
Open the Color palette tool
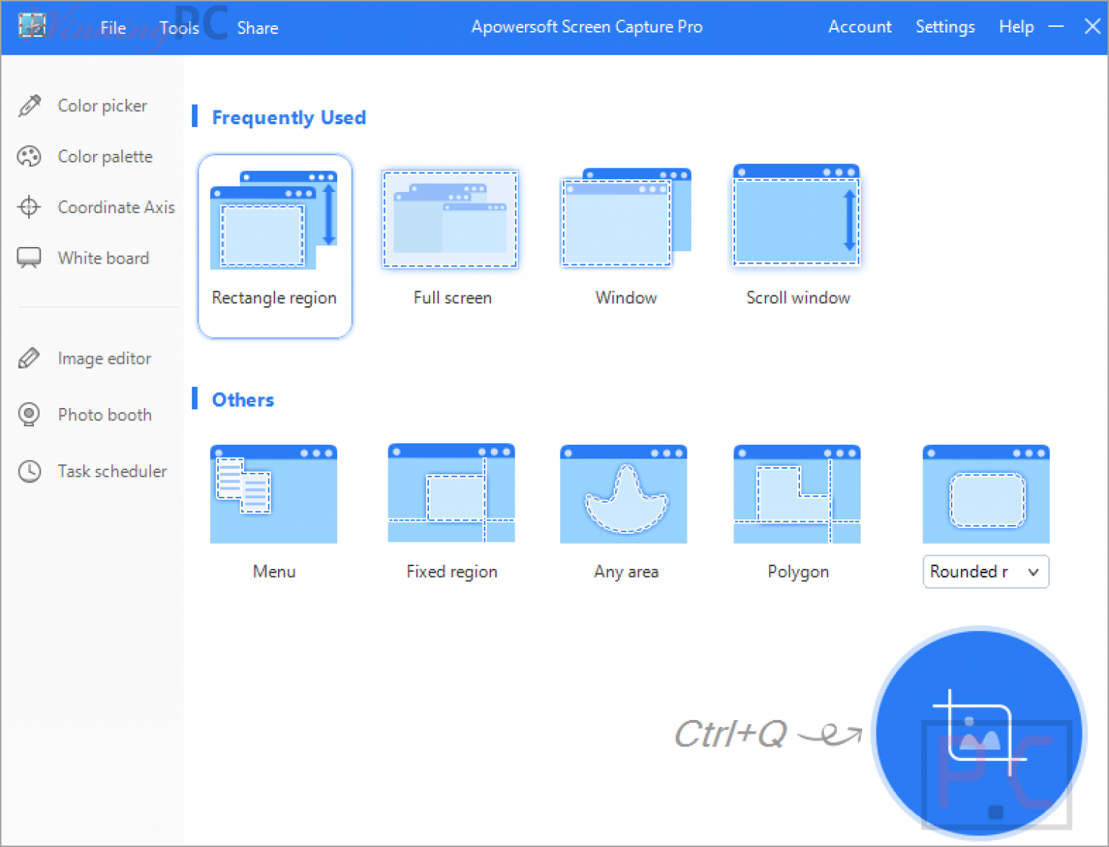(x=105, y=156)
